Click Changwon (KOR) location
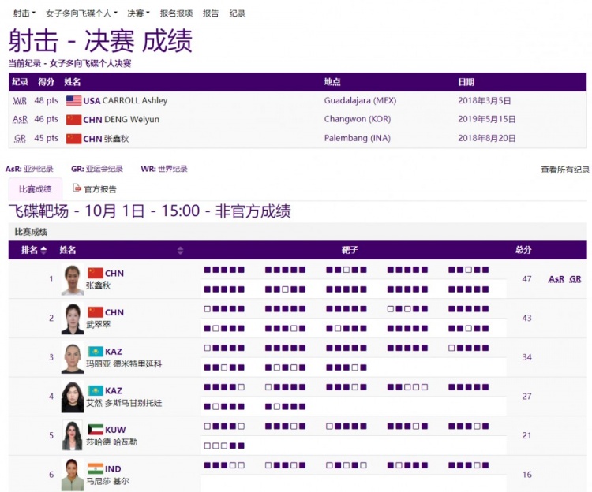This screenshot has height=492, width=592. (x=357, y=119)
